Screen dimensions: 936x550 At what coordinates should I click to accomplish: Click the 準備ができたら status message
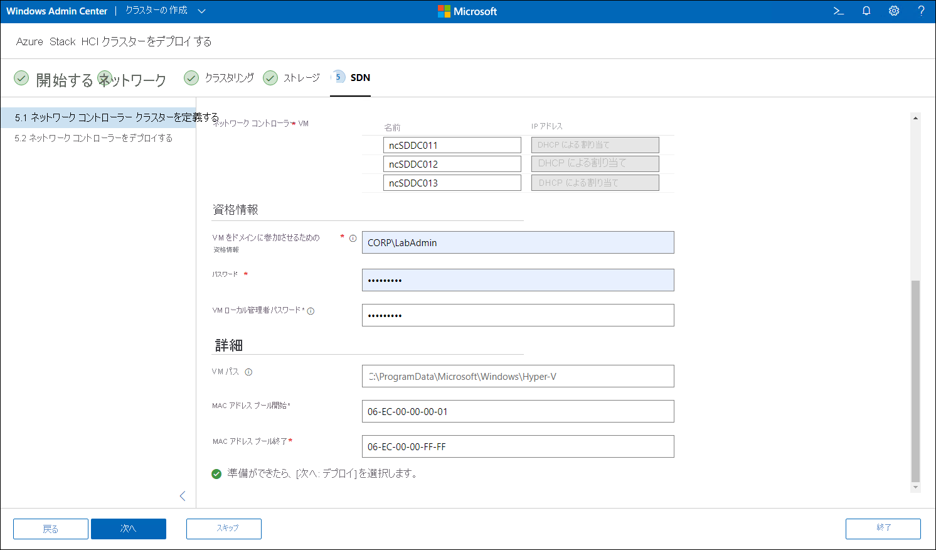[x=322, y=473]
